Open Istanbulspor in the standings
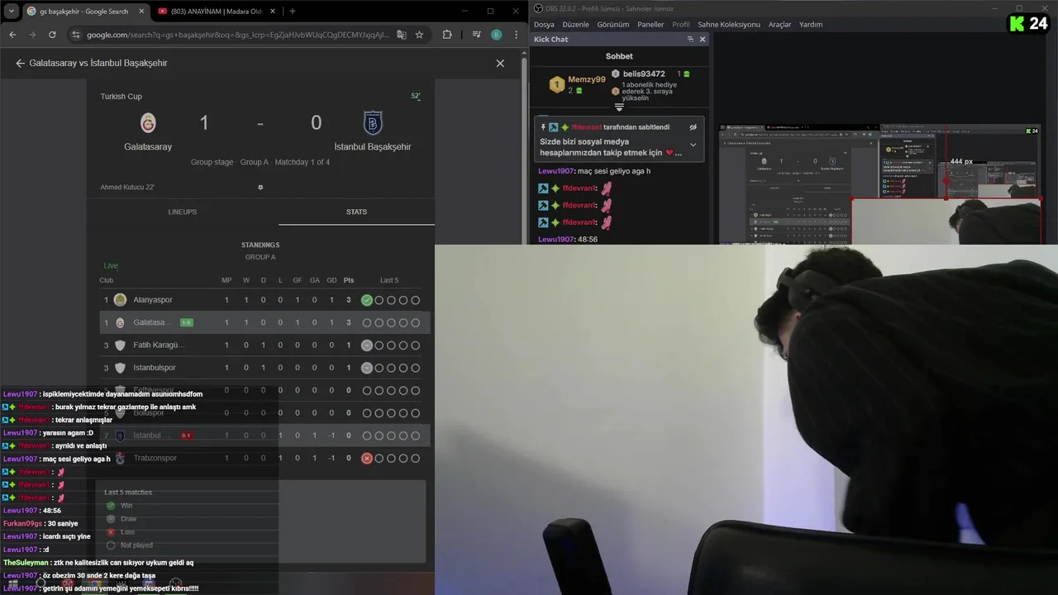The image size is (1058, 595). 155,368
